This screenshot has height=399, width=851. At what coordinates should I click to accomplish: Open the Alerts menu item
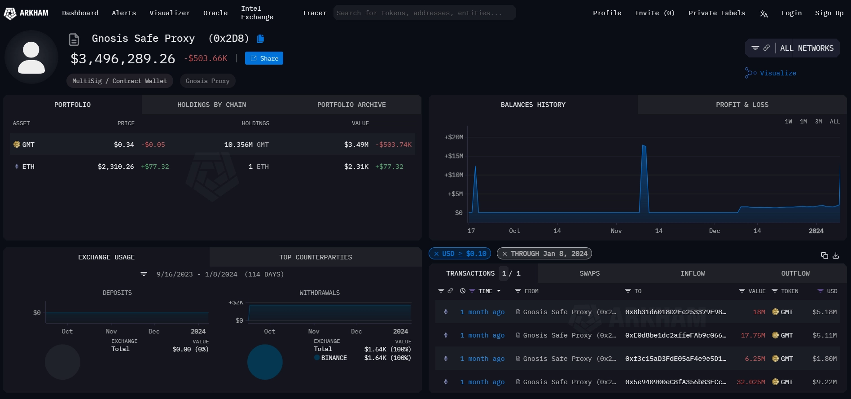coord(124,13)
